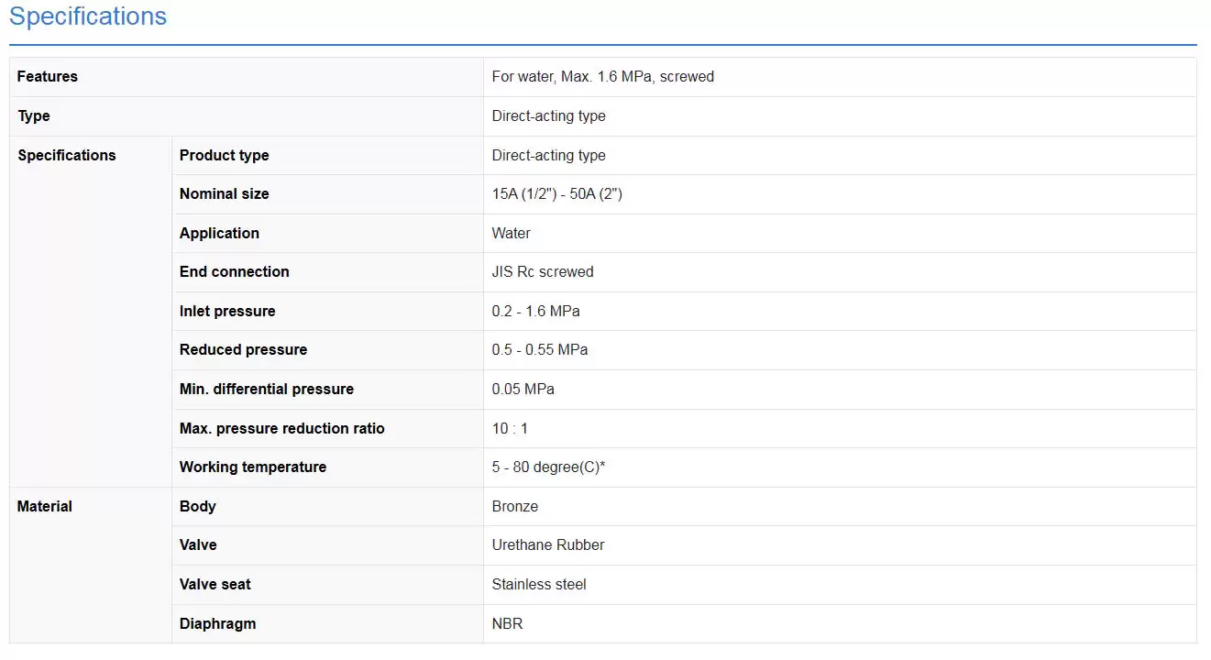The height and width of the screenshot is (660, 1211).
Task: Click the Working temperature label
Action: click(253, 467)
